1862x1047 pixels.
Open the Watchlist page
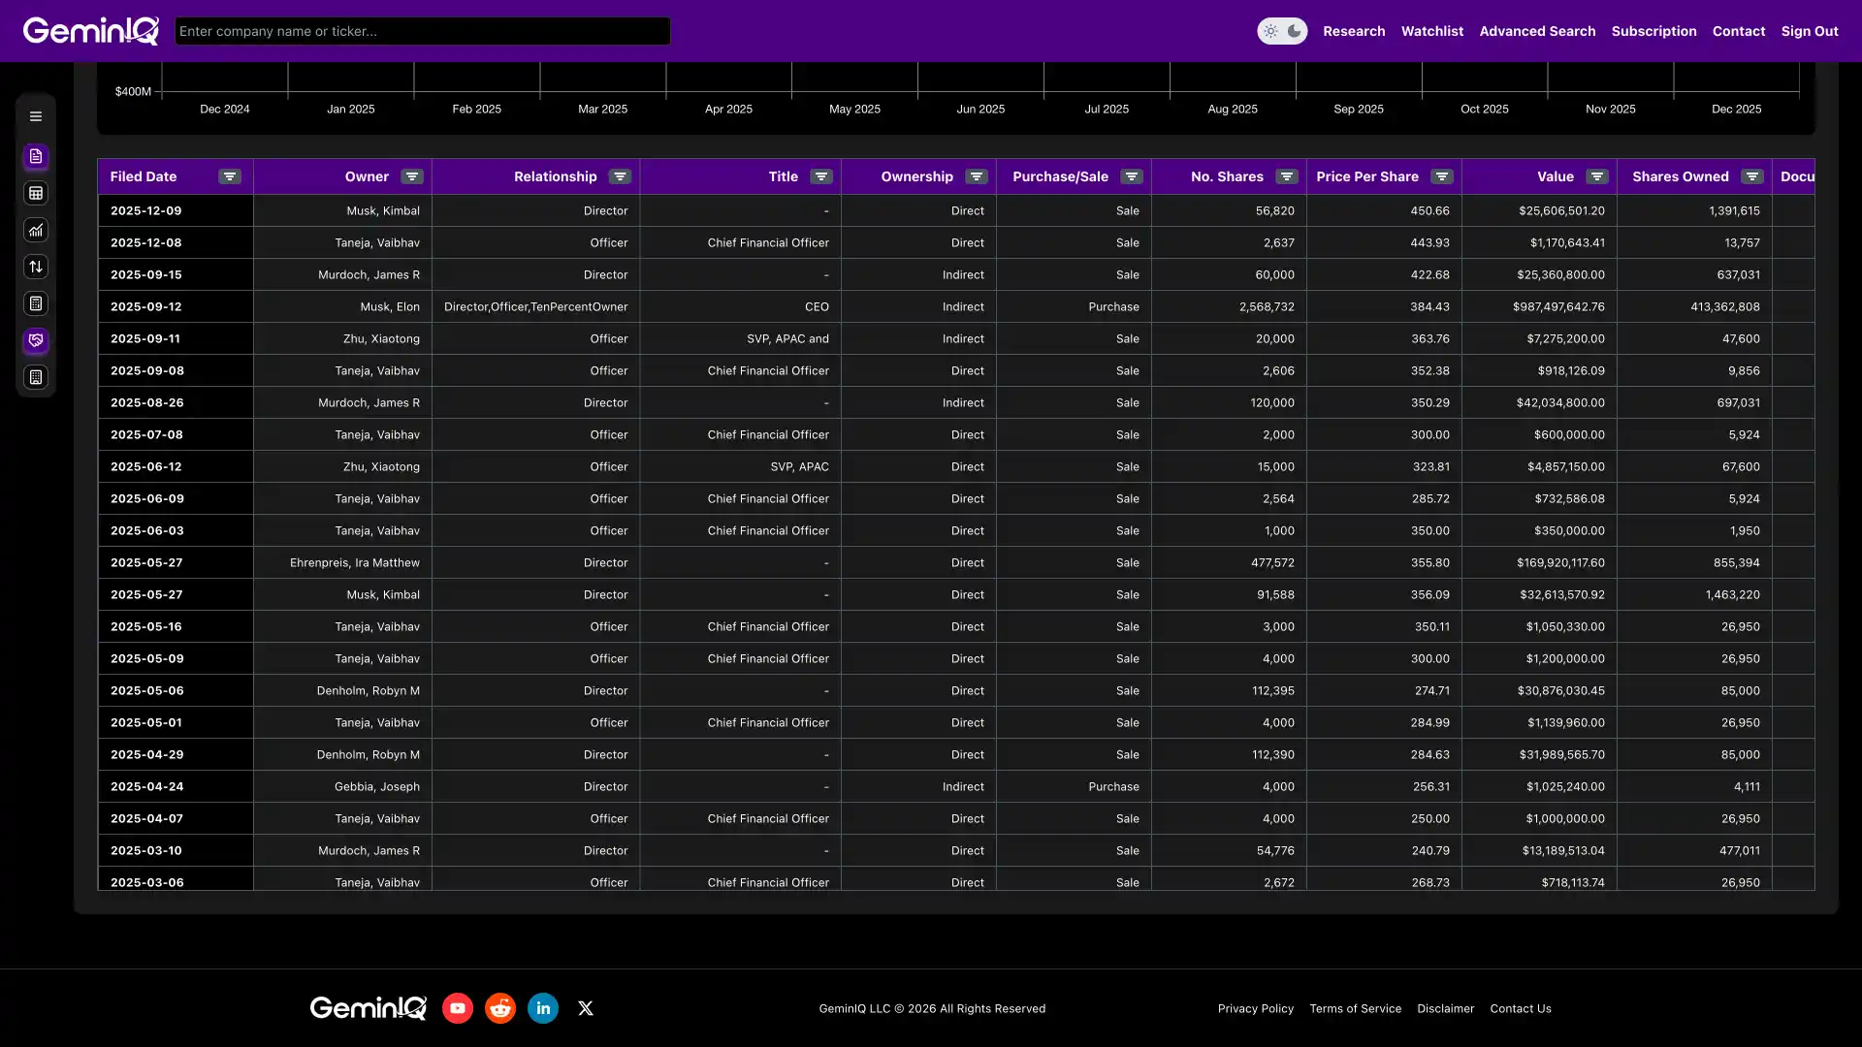point(1432,30)
